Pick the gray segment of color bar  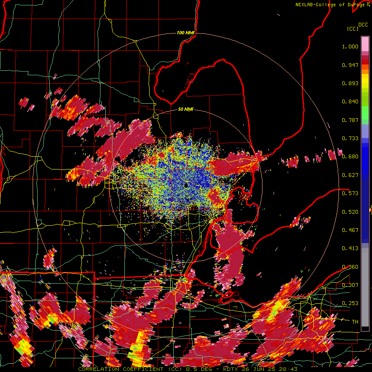[x=365, y=287]
